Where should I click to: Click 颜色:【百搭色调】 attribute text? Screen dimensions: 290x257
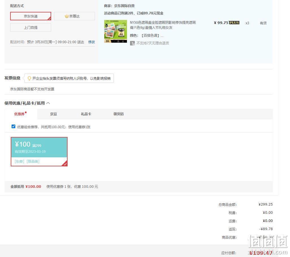146,36
